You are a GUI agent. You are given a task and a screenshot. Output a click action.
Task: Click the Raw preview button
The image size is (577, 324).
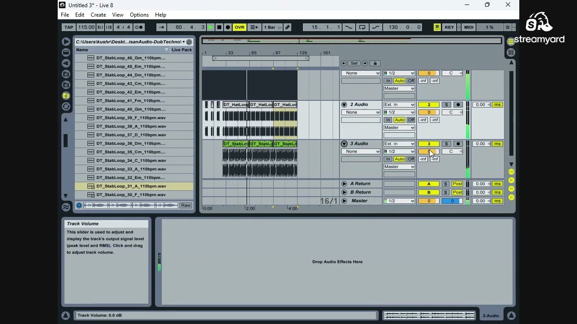[186, 206]
